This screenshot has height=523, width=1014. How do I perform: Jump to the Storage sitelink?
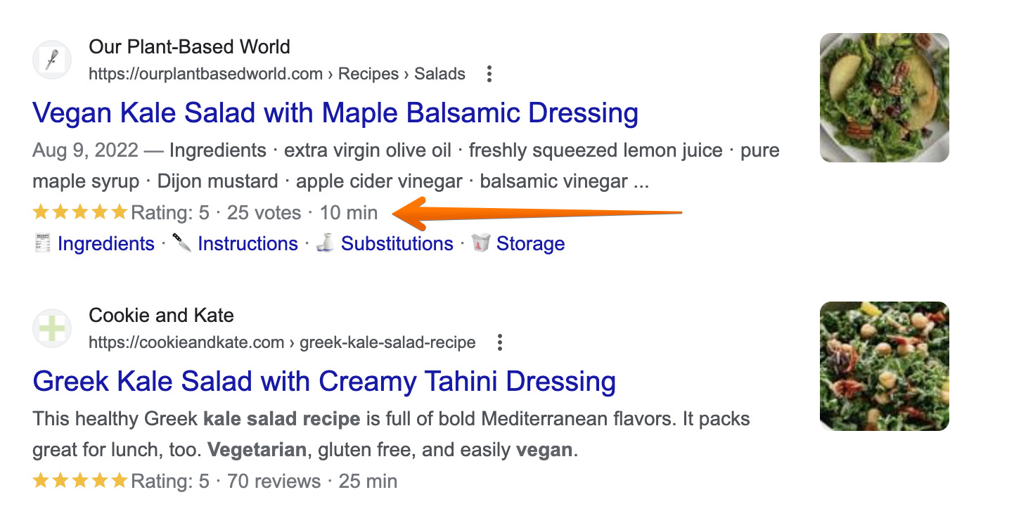click(x=530, y=244)
